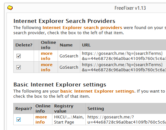This screenshot has width=166, height=130.
Task: Follow the basic Internet Explorer settings link
Action: click(97, 91)
